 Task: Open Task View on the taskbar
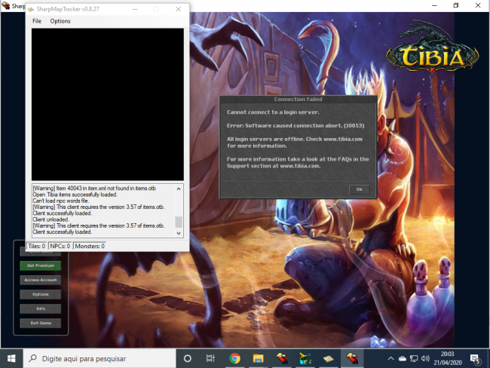(x=210, y=358)
